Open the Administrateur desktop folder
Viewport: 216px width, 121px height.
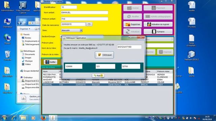pyautogui.click(x=7, y=6)
